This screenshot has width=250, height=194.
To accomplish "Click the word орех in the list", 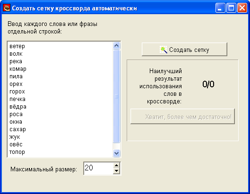I will [x=16, y=84].
